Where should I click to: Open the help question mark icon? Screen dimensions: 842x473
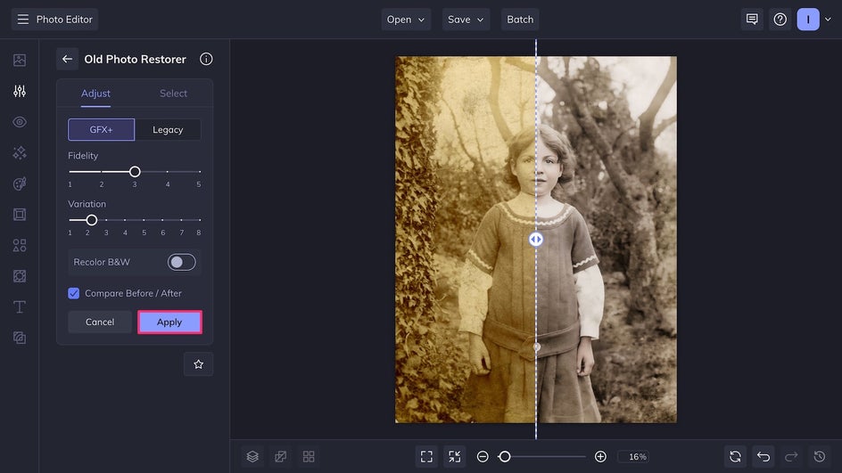[780, 20]
